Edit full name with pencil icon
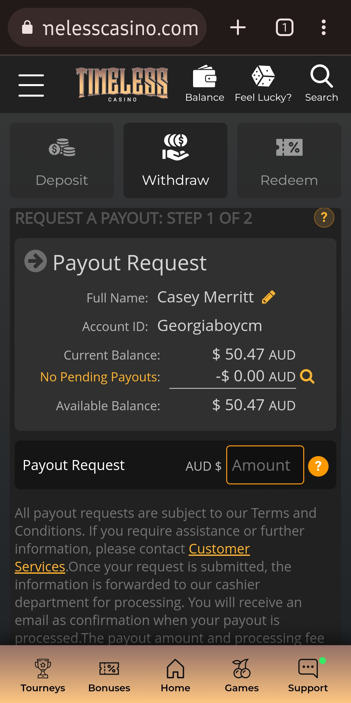 click(x=268, y=297)
